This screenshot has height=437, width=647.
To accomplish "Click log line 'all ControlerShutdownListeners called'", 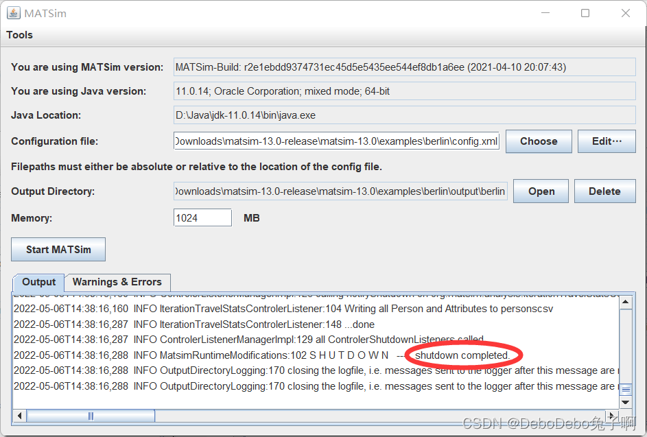I will coord(248,340).
